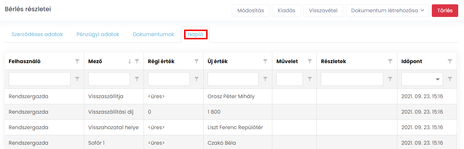Open filter operator beside Felhasználó search box
The image size is (464, 149).
(x=77, y=79)
